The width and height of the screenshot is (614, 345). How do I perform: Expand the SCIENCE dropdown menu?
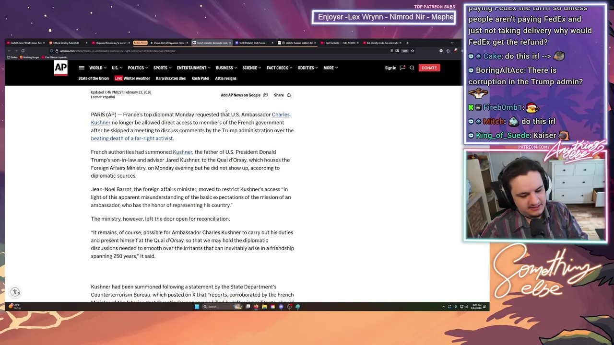coord(252,68)
